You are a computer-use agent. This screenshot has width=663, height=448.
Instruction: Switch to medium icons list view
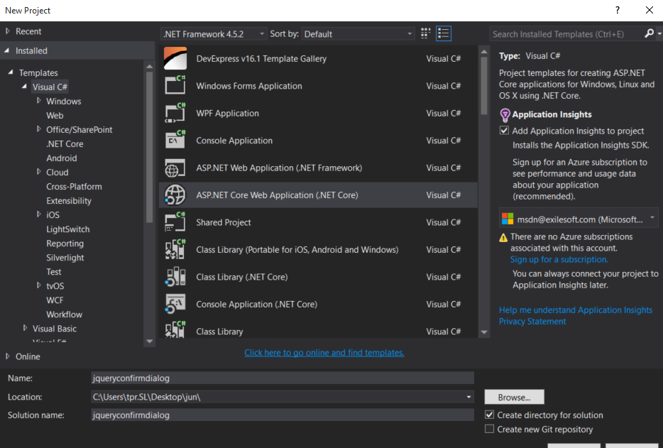click(x=444, y=33)
